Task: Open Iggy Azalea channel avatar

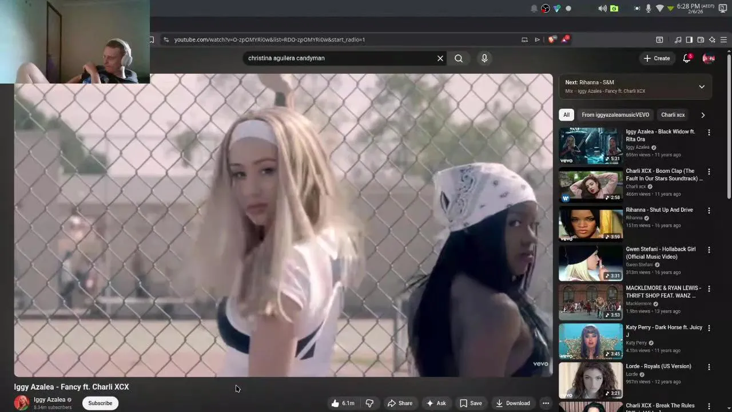Action: (22, 403)
